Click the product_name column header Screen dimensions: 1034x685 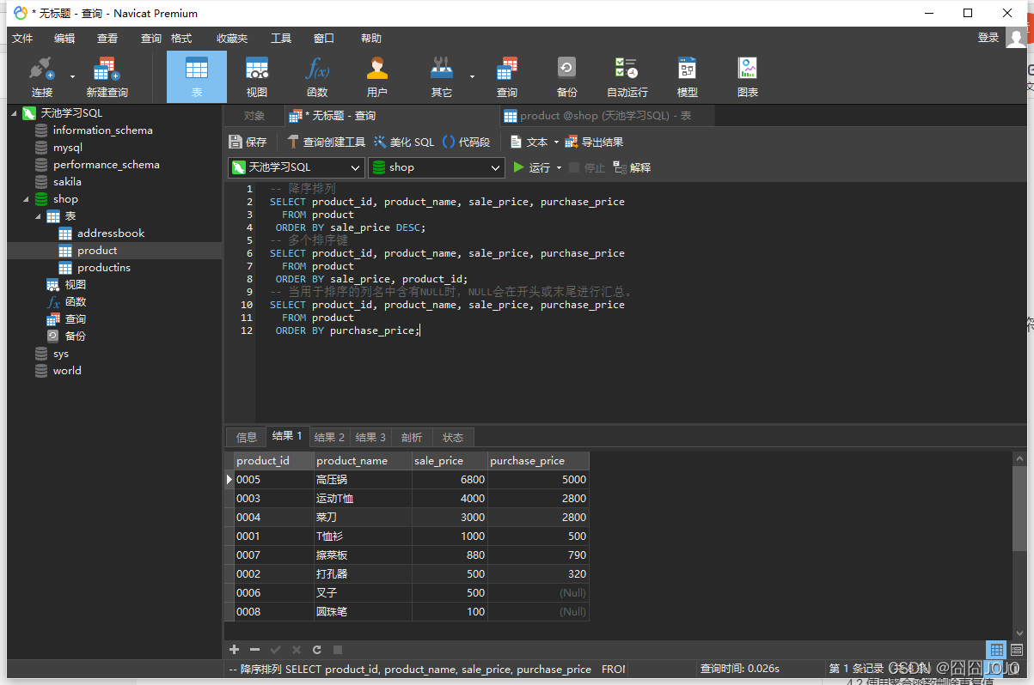[364, 461]
